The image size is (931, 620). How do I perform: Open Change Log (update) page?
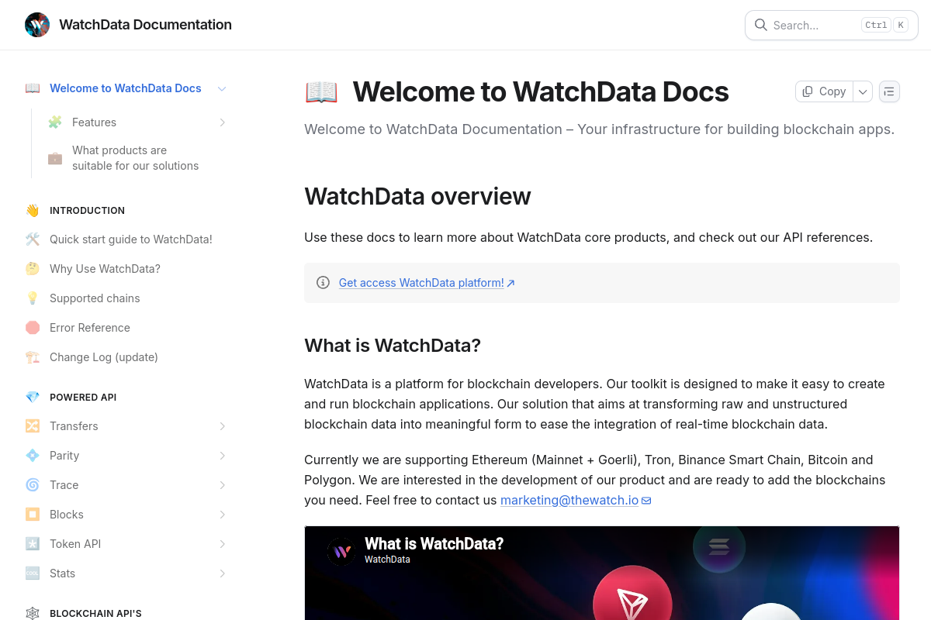pyautogui.click(x=104, y=357)
